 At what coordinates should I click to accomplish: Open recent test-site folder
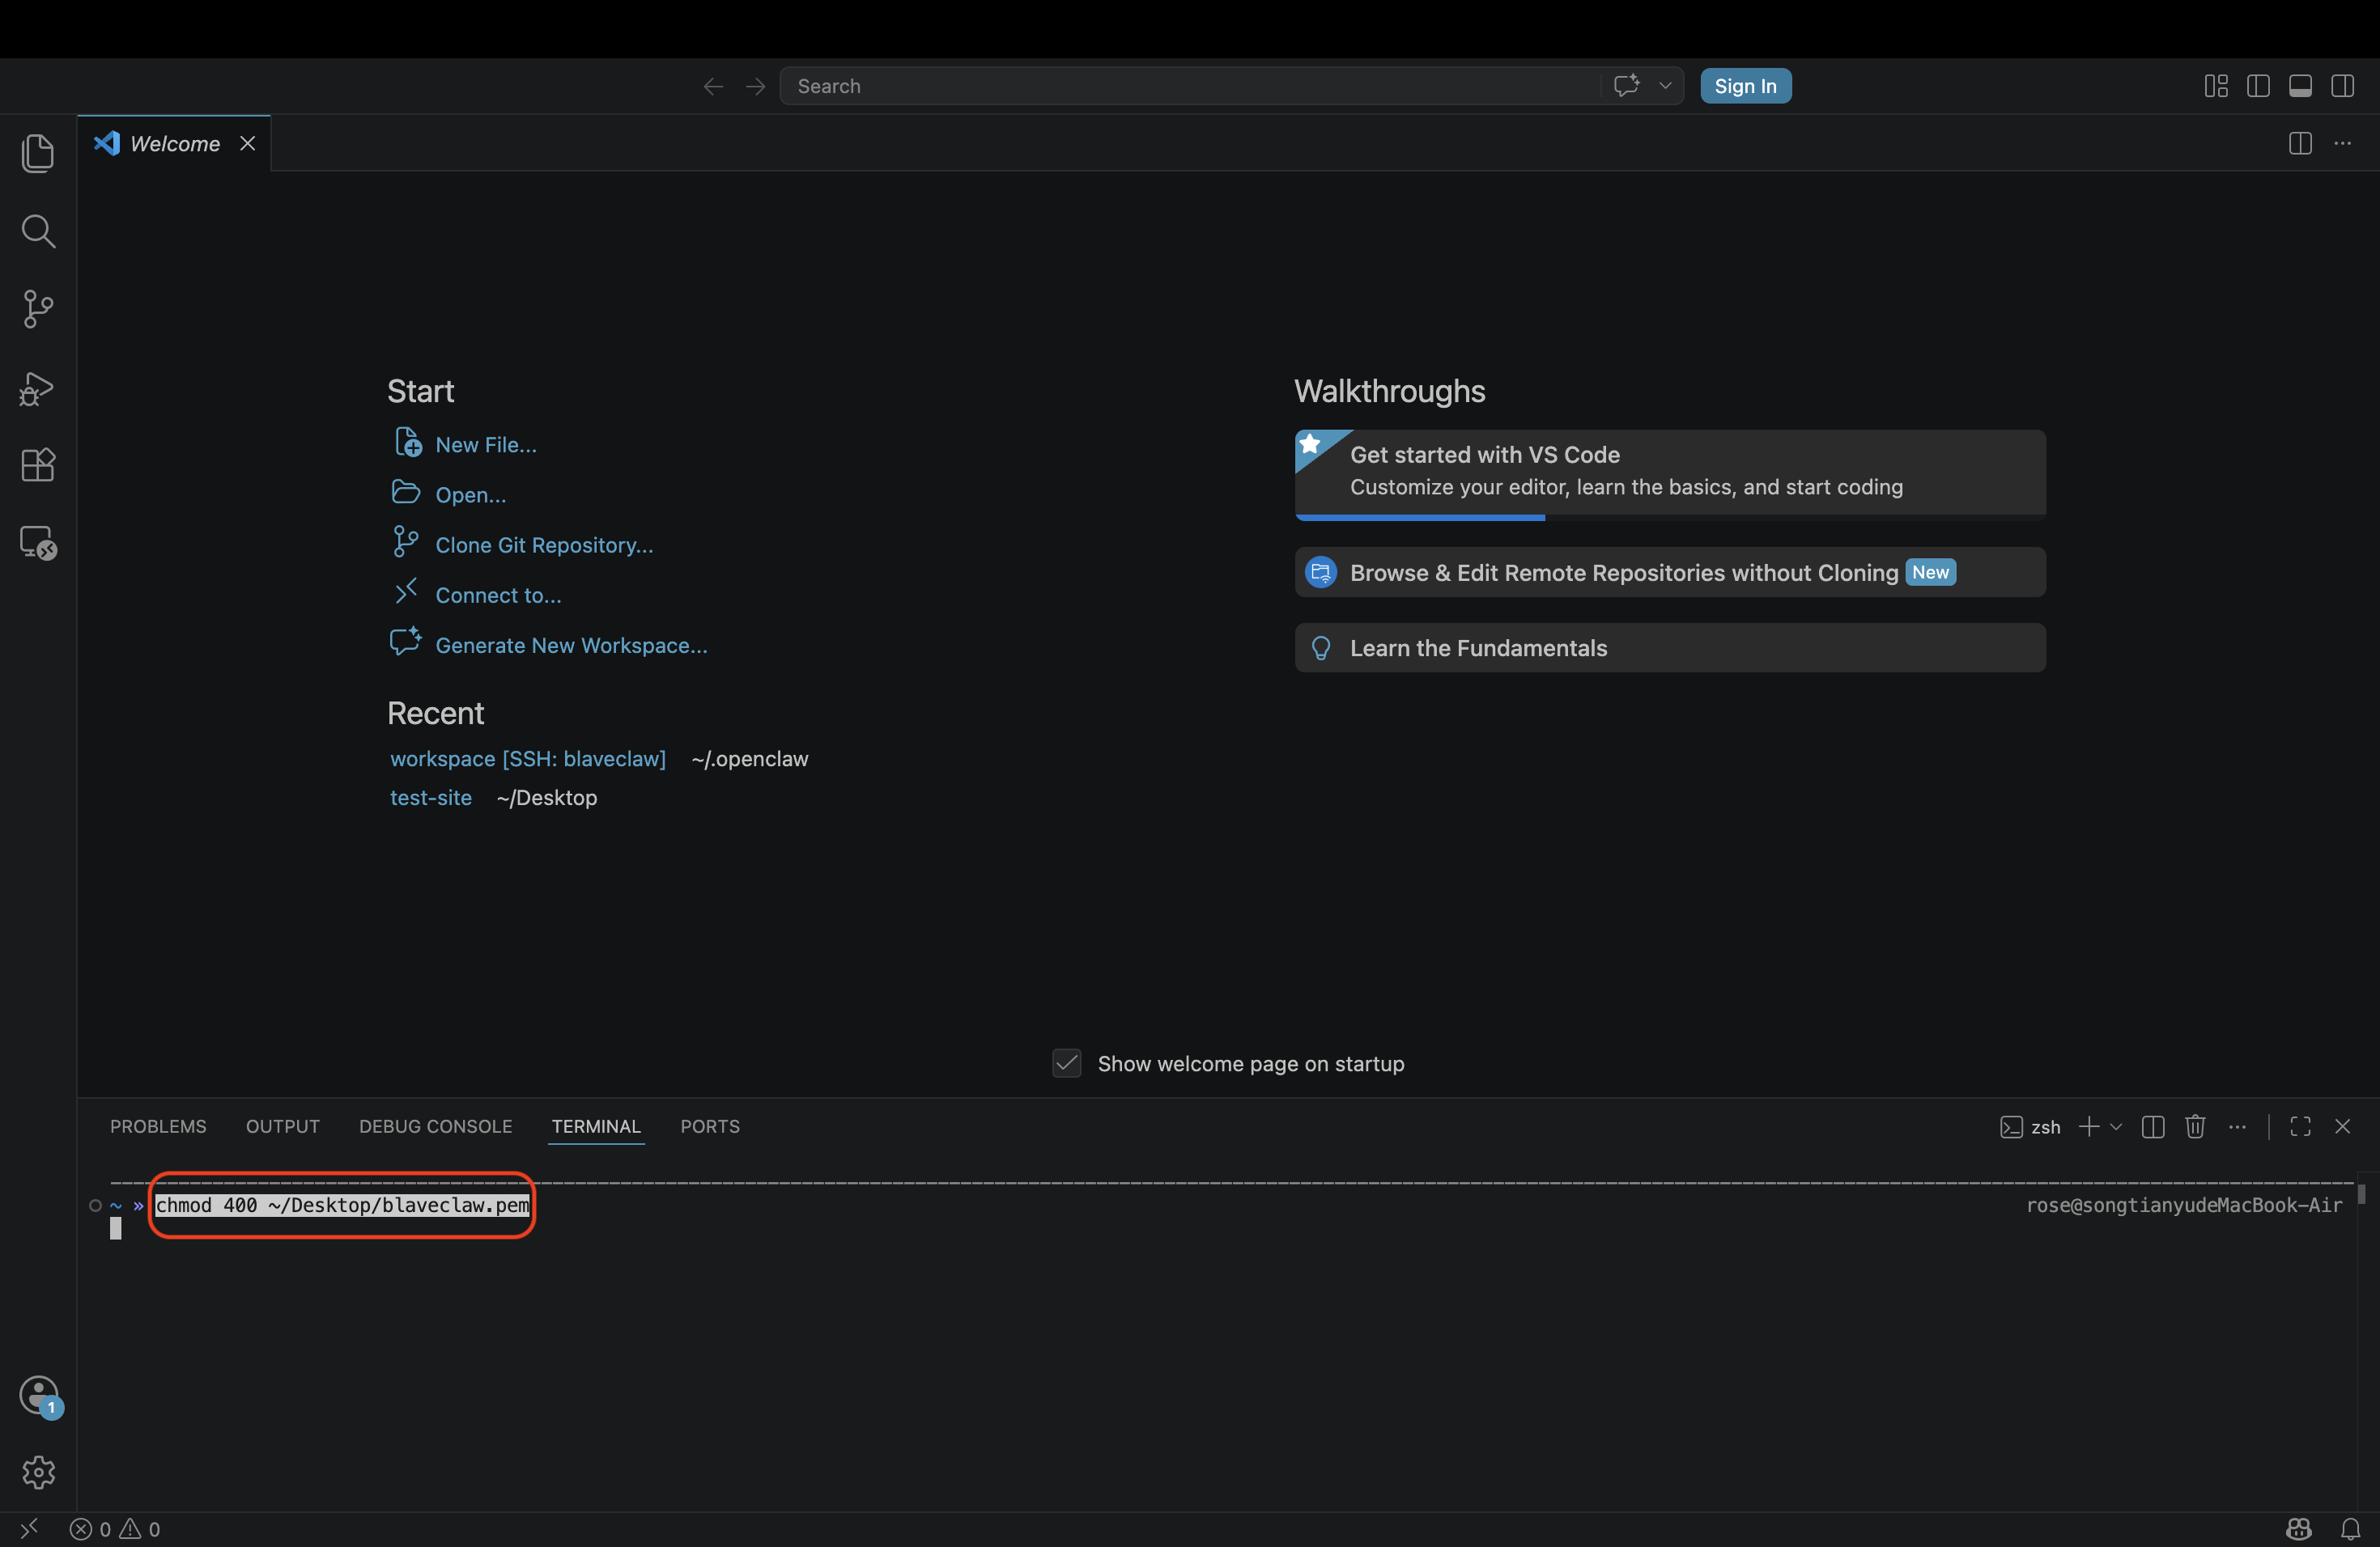pos(431,798)
